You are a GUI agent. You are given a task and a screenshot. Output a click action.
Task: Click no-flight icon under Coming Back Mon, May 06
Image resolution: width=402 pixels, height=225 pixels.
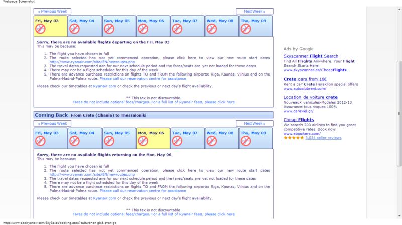click(143, 141)
